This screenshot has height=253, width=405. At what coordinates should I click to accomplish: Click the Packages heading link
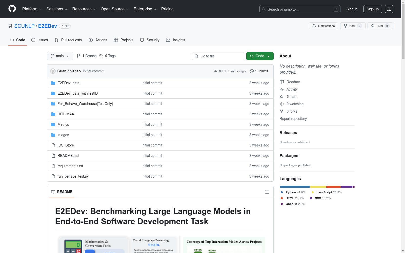tap(289, 156)
